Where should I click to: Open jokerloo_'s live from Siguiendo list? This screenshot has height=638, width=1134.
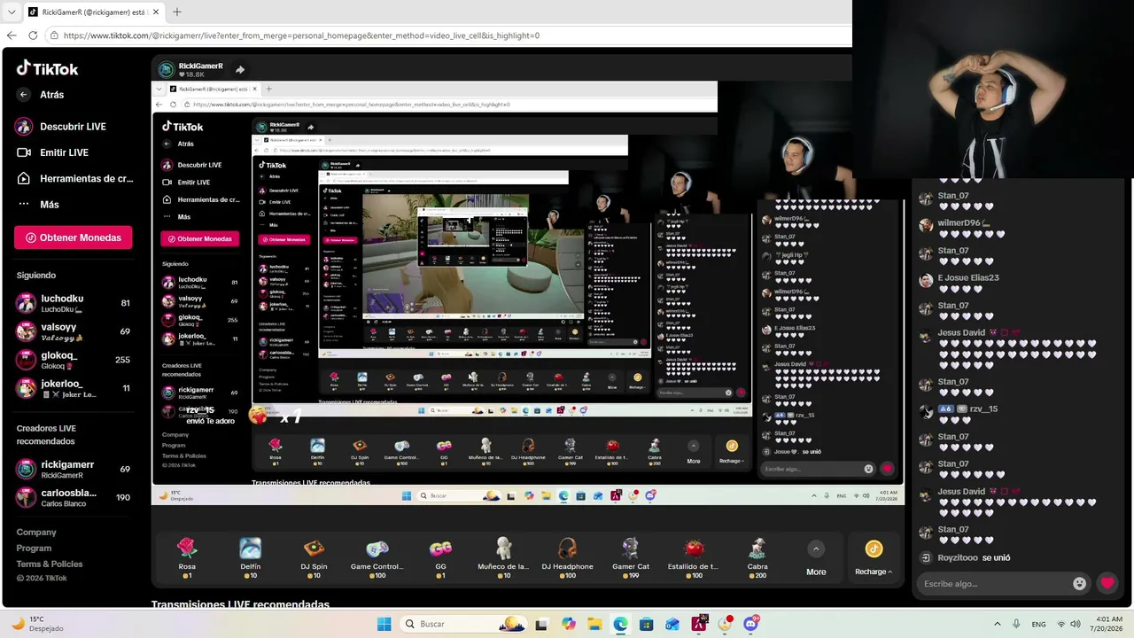point(74,388)
